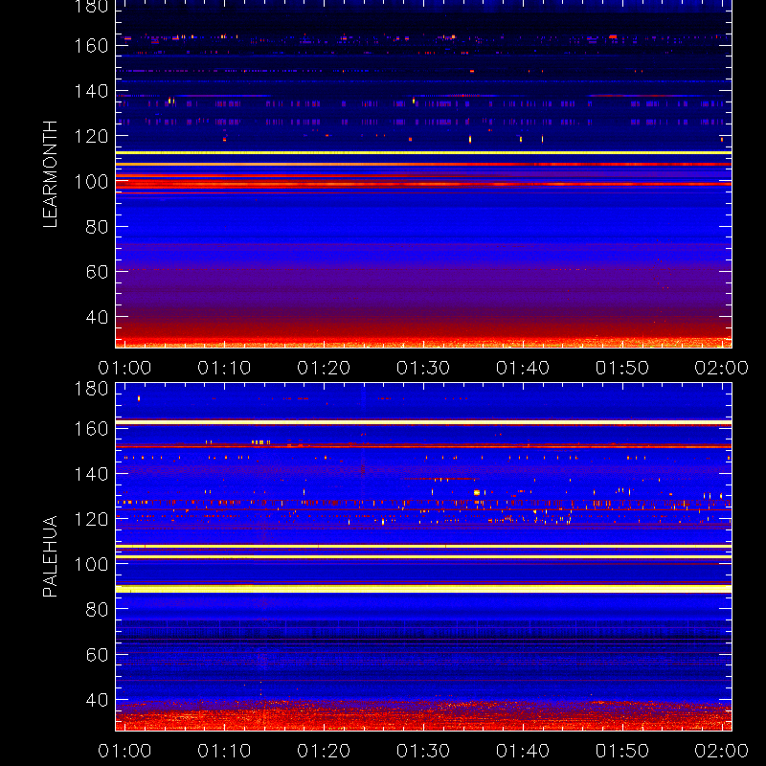Screen dimensions: 766x766
Task: Click 01:50 time label under Learmonth plot
Action: [622, 368]
